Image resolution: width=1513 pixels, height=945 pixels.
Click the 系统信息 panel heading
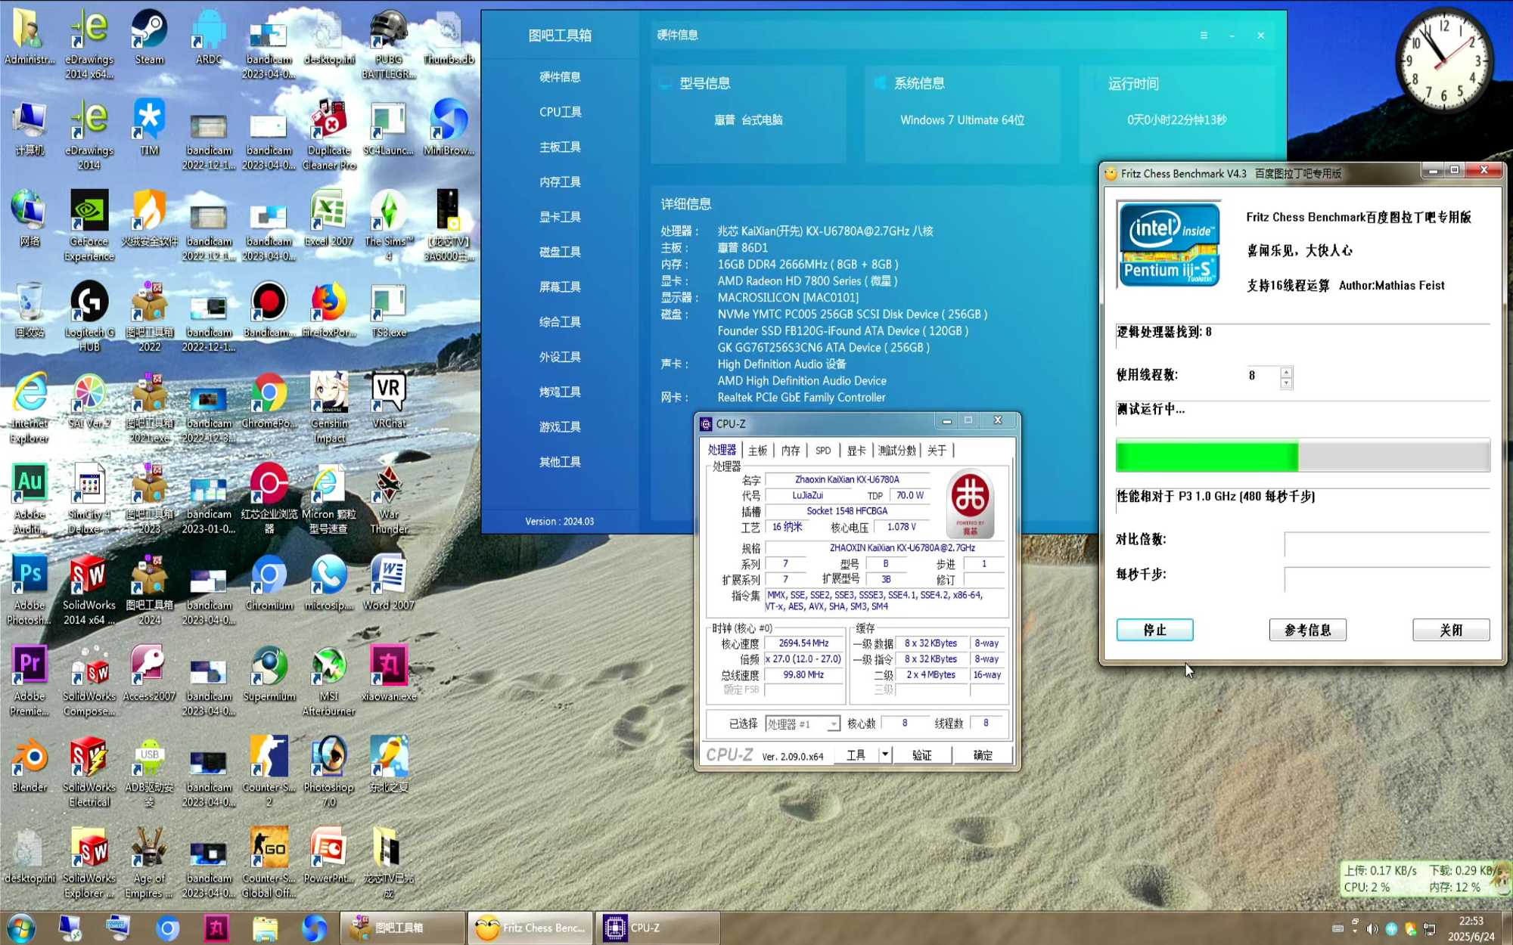point(919,83)
